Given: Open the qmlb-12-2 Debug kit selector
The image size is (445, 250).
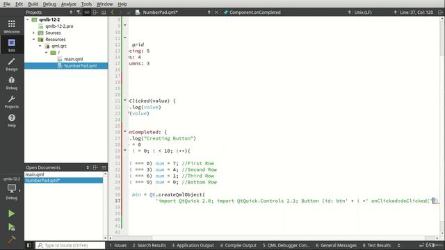Looking at the screenshot, I should 12,189.
